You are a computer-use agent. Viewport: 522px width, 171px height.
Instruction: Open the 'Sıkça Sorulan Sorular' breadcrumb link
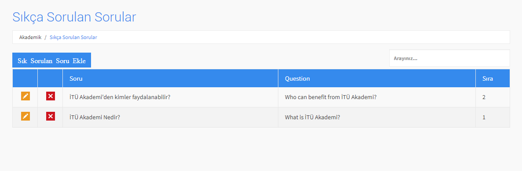73,38
